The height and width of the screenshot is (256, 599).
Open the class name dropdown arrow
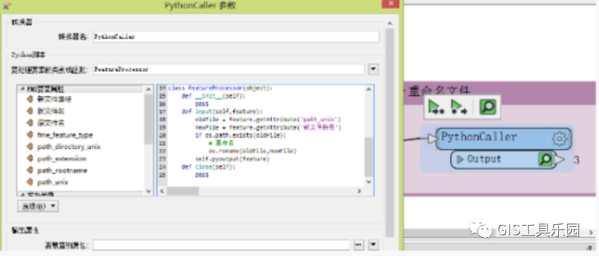coord(373,69)
